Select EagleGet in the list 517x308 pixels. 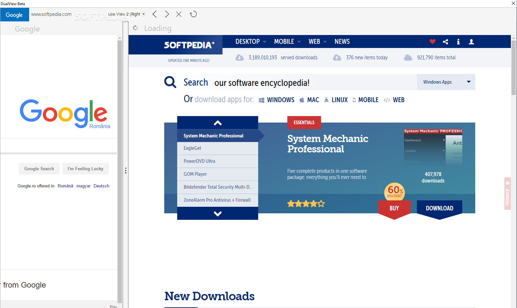(x=218, y=148)
